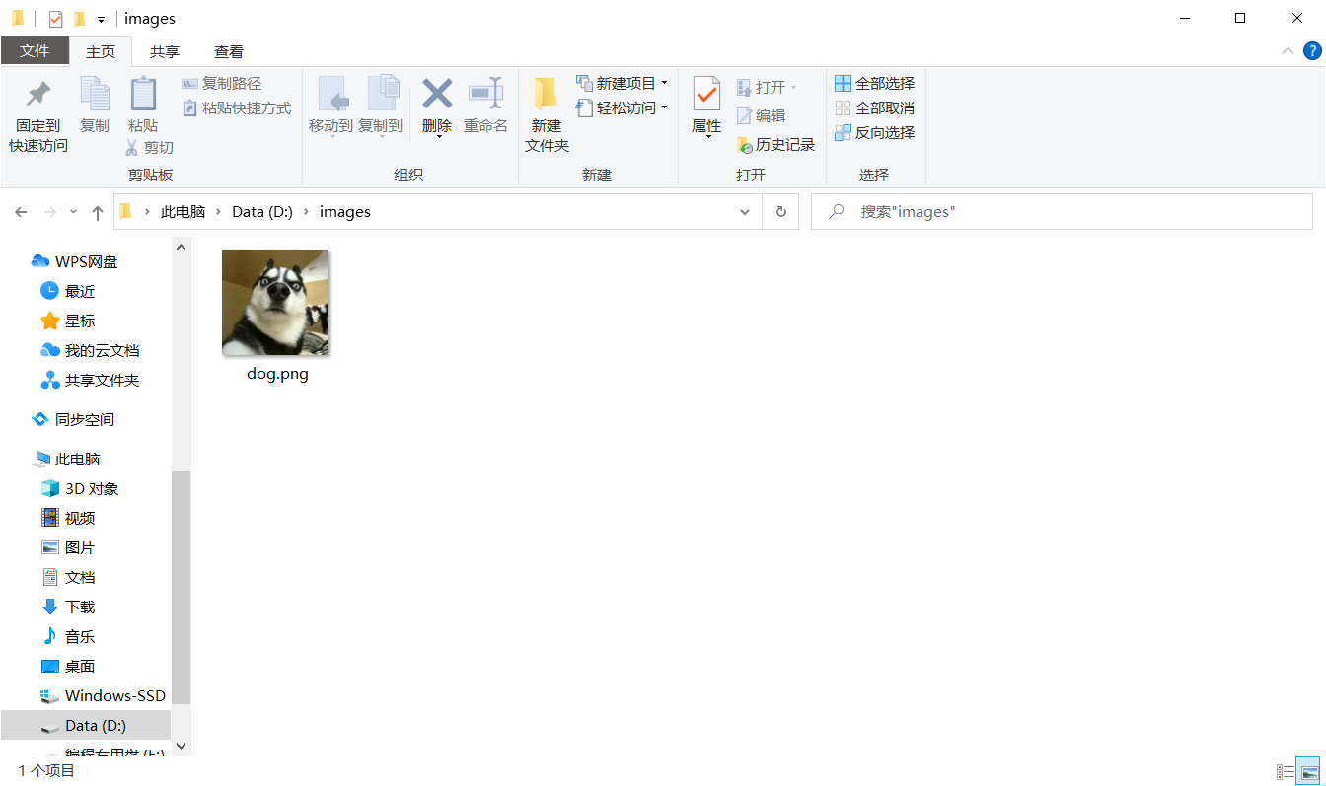Image resolution: width=1326 pixels, height=786 pixels.
Task: Switch to Large icons view in status bar
Action: pos(1308,771)
